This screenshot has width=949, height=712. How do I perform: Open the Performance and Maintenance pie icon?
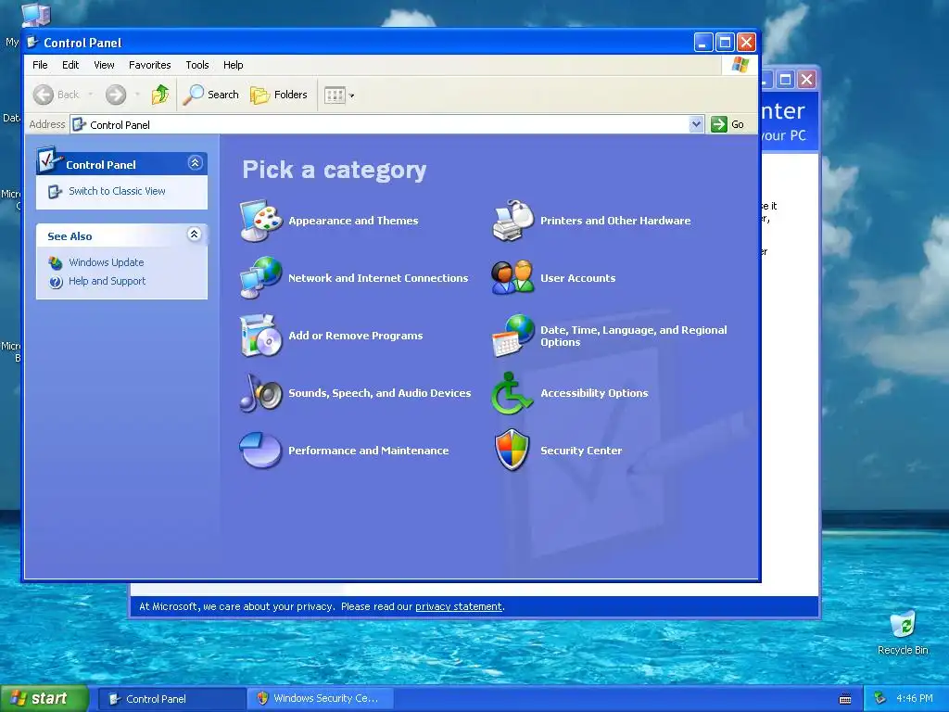click(x=260, y=451)
